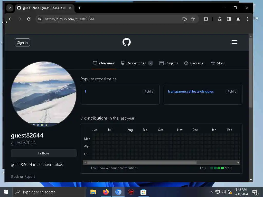This screenshot has width=263, height=197.
Task: Open the hamburger navigation menu
Action: tap(234, 42)
